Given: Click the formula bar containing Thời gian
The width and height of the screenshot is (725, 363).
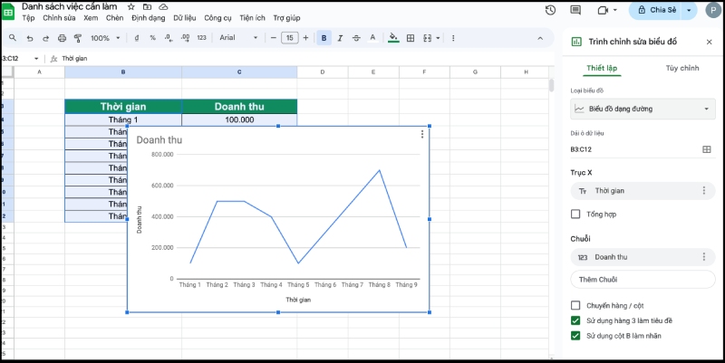Looking at the screenshot, I should click(305, 59).
